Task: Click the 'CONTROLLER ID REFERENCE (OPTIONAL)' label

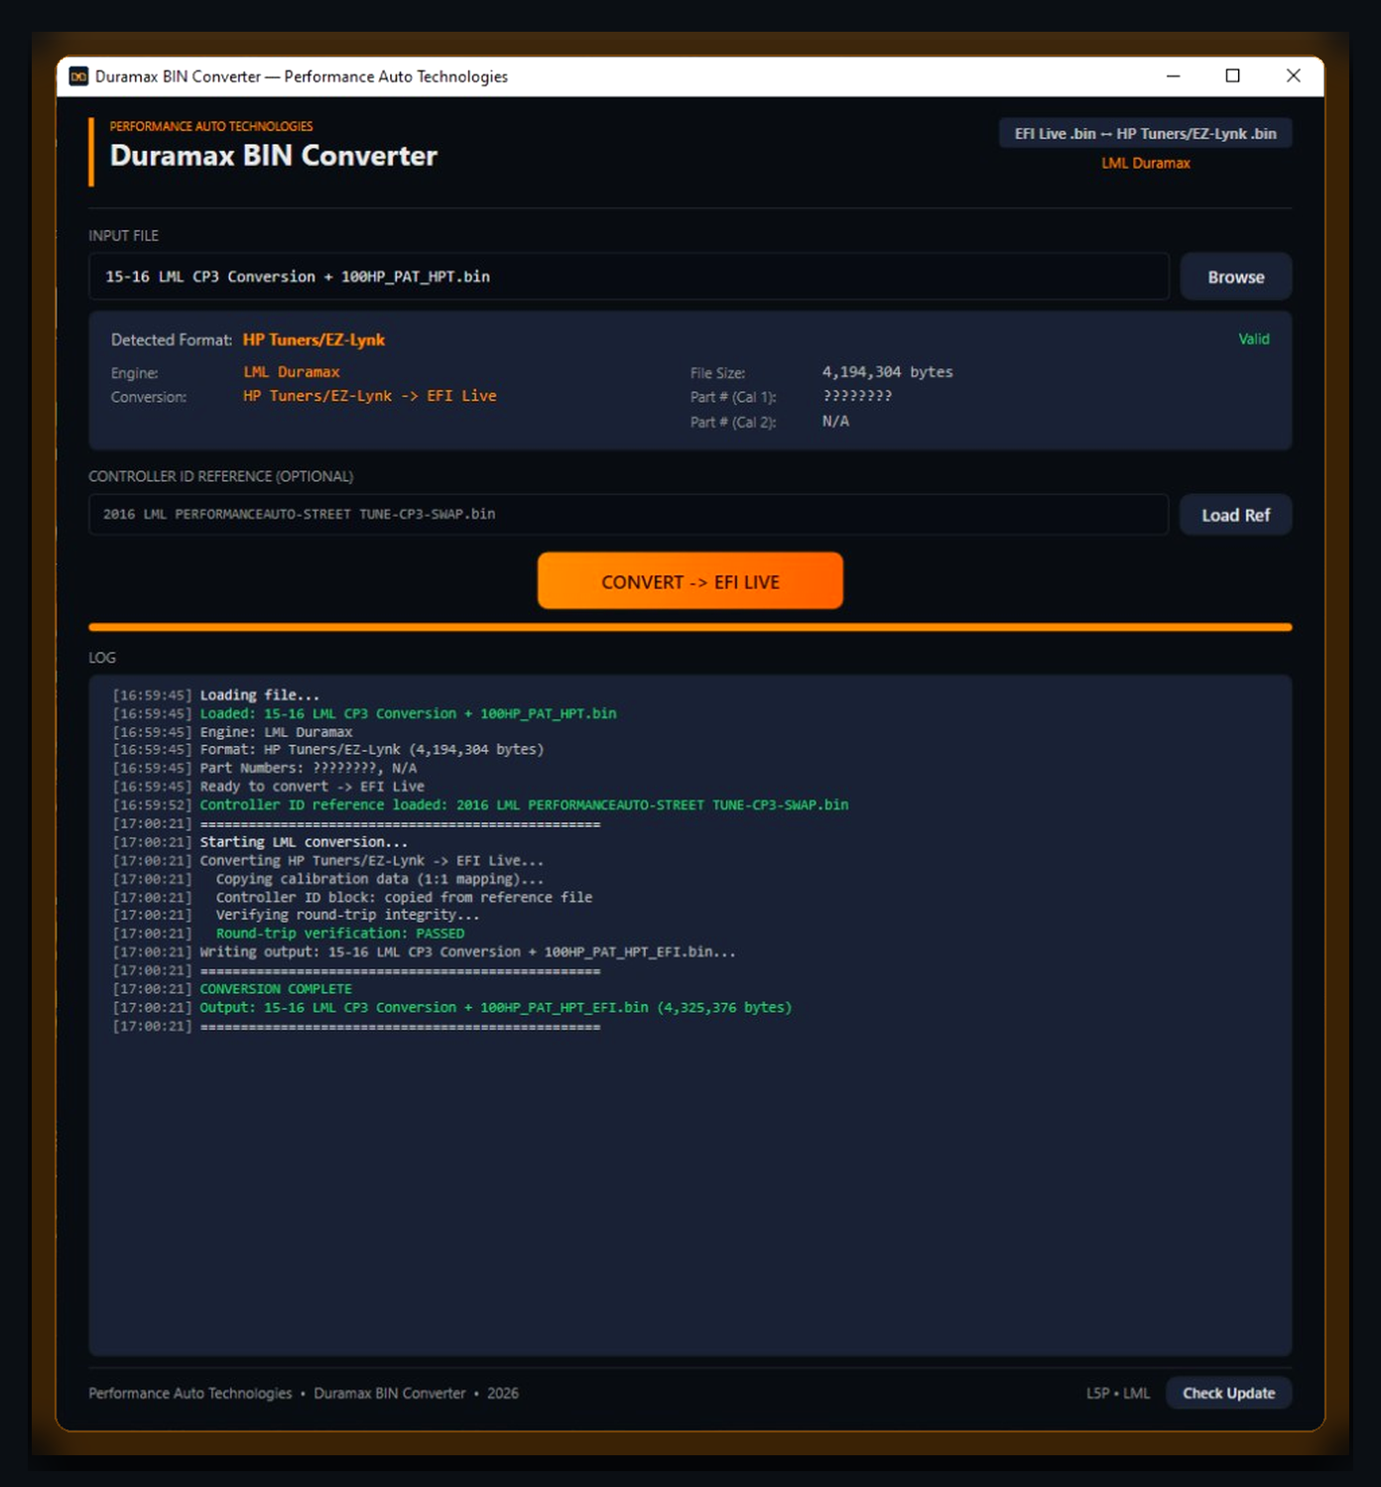Action: pos(221,476)
